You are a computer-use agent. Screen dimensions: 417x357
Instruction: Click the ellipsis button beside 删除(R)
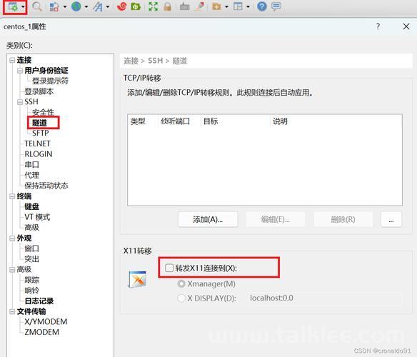391,219
